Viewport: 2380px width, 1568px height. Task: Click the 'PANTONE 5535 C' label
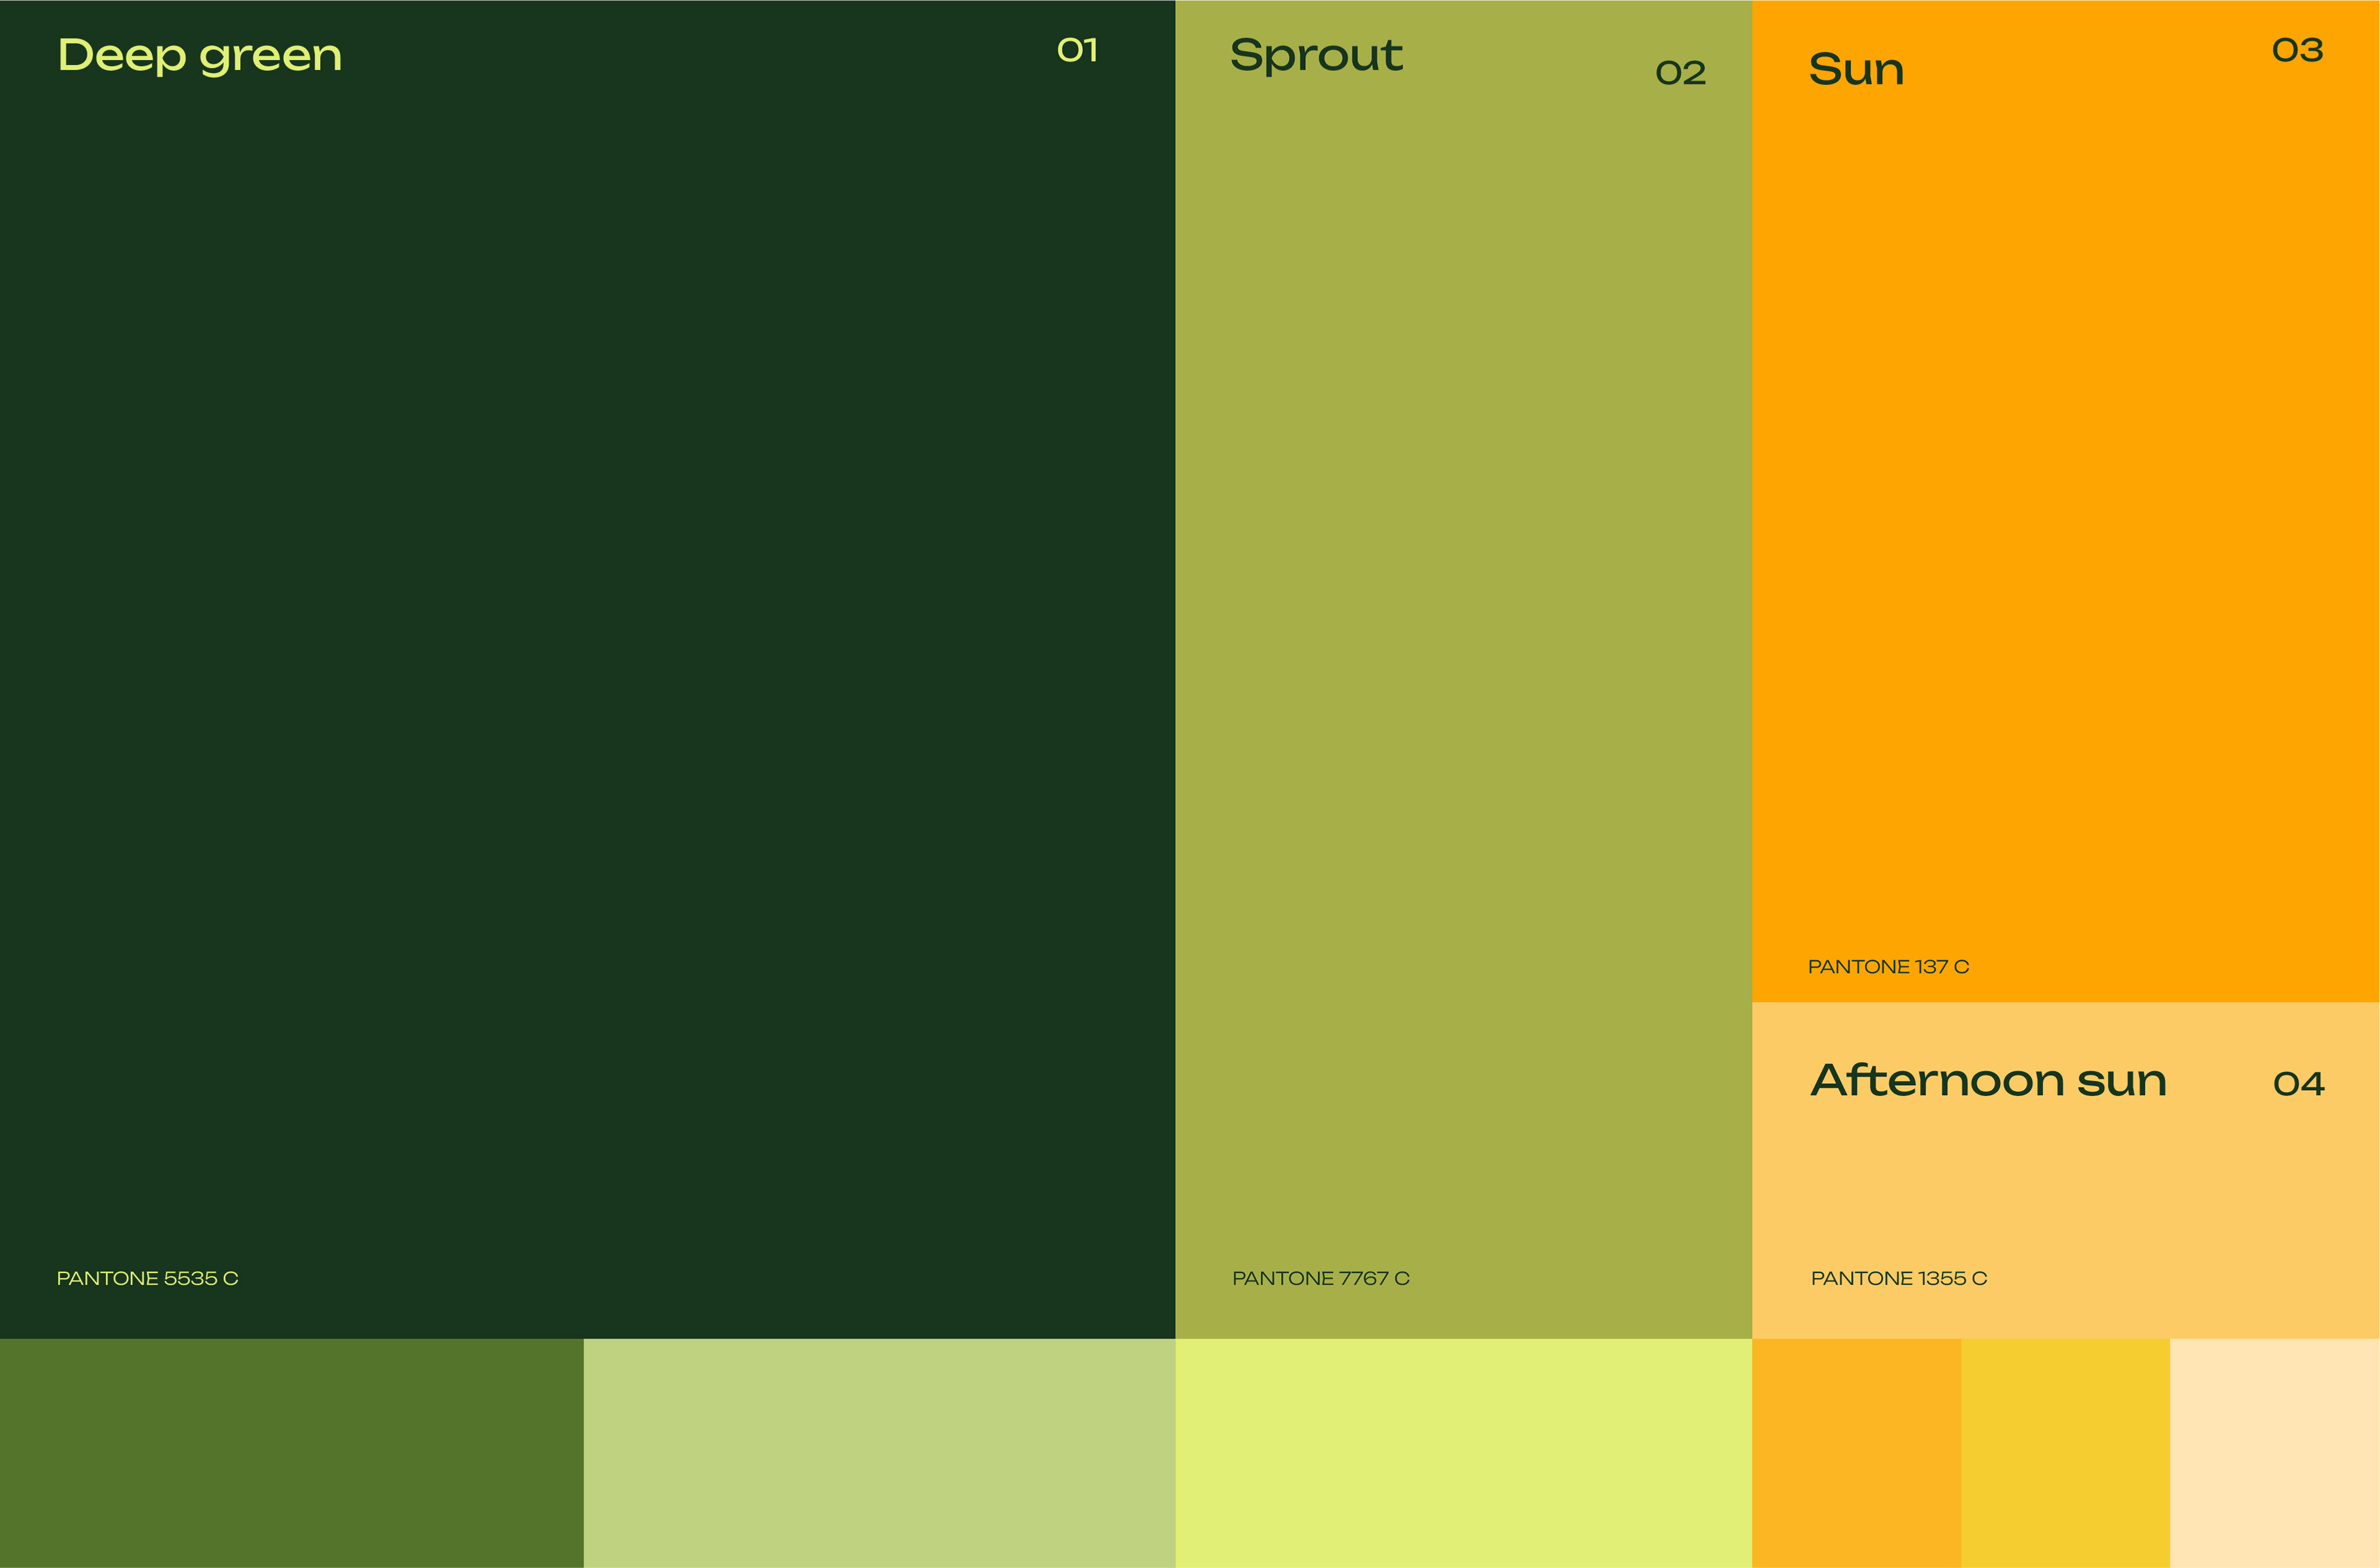[x=147, y=1278]
